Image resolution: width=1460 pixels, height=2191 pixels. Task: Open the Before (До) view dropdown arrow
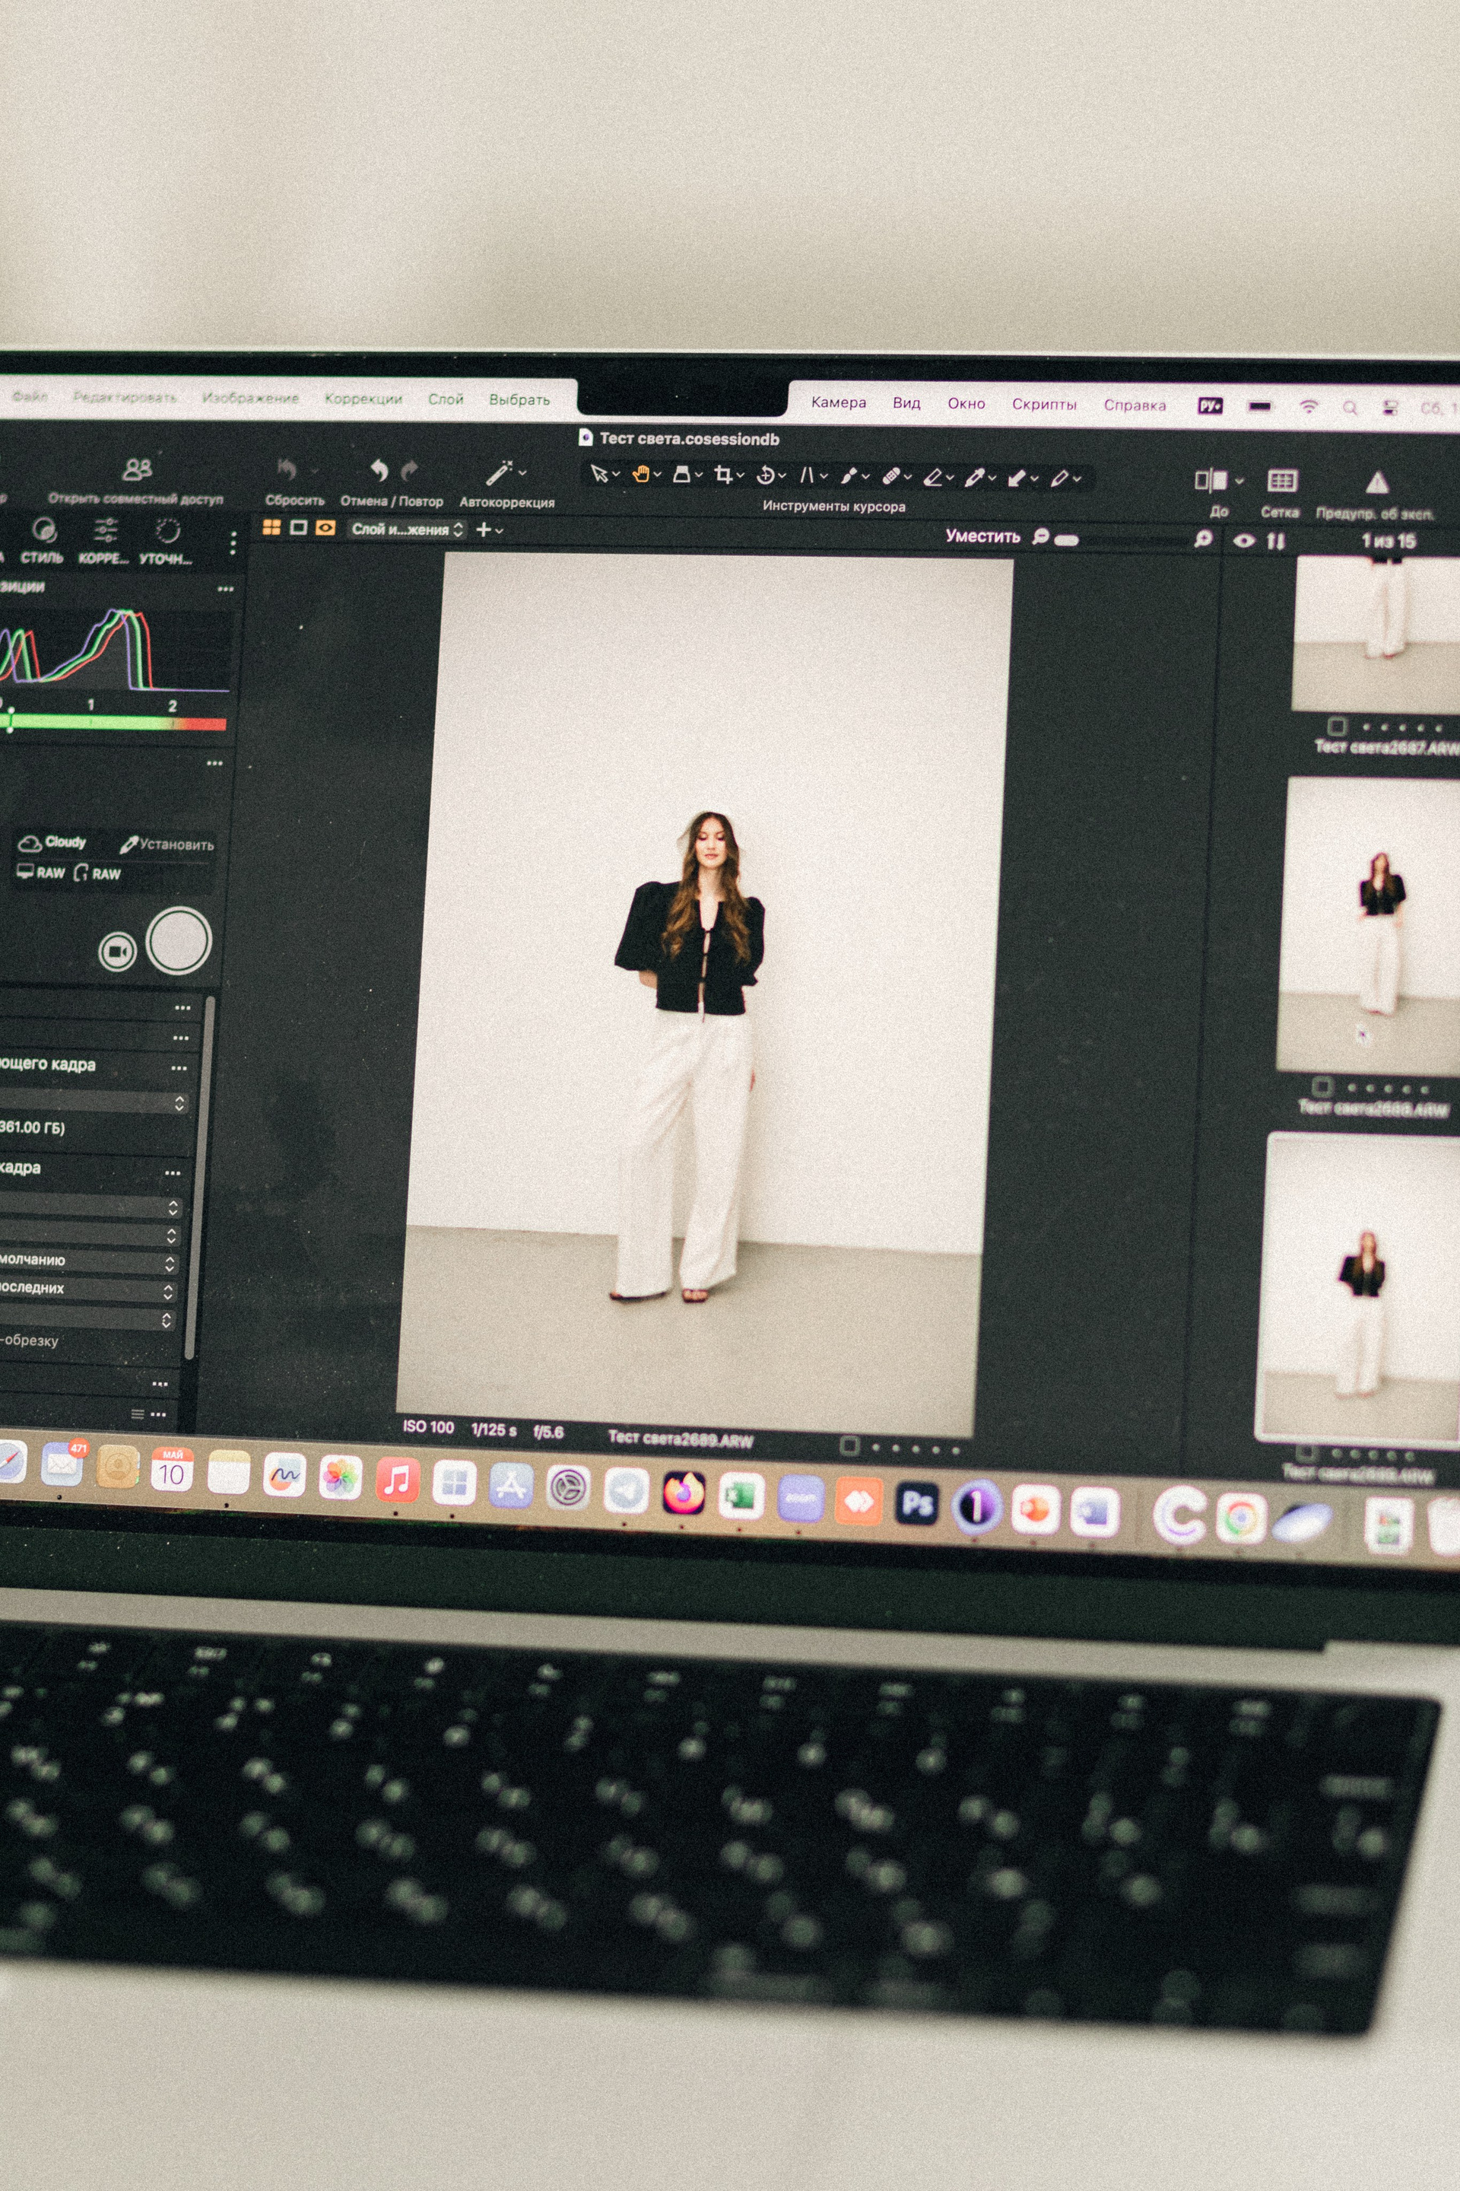[x=1239, y=481]
